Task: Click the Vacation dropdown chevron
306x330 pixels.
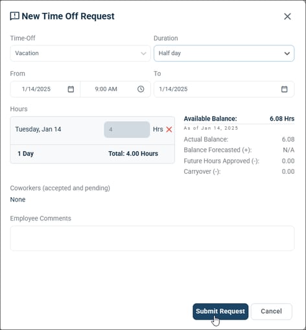Action: click(143, 53)
